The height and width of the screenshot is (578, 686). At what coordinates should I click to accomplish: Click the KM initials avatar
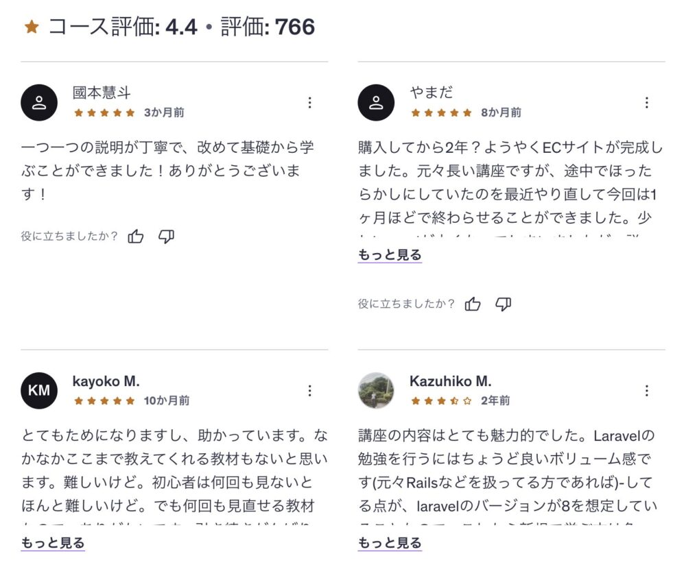coord(39,391)
